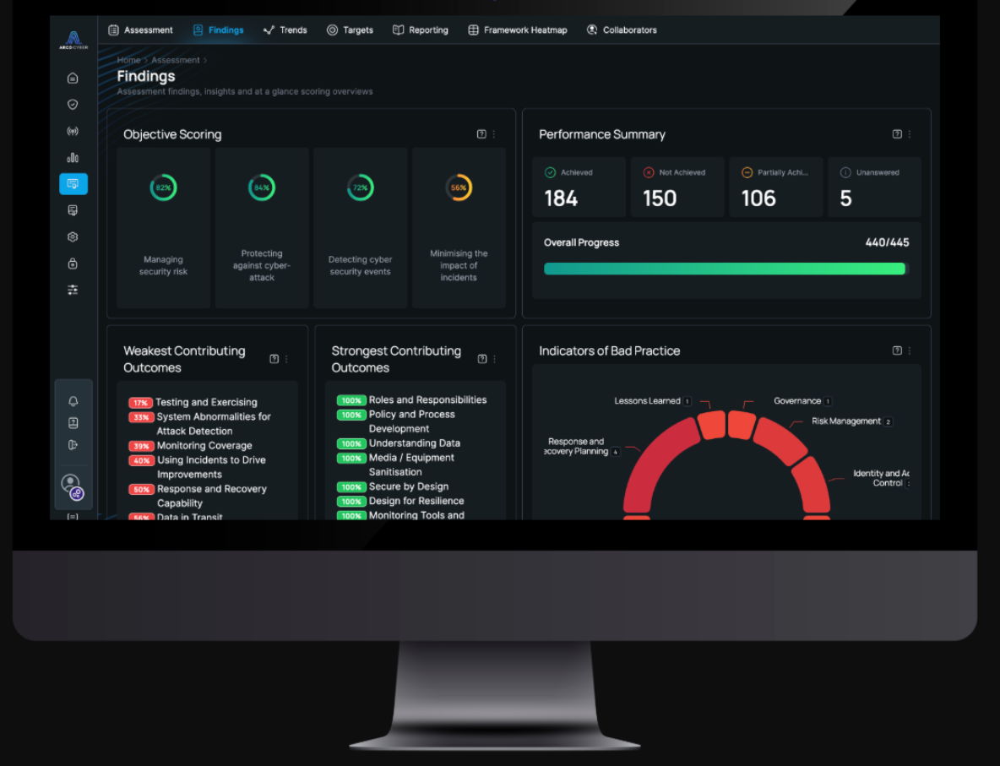Click the notification bell icon
Screen dimensions: 1000x766
point(73,401)
